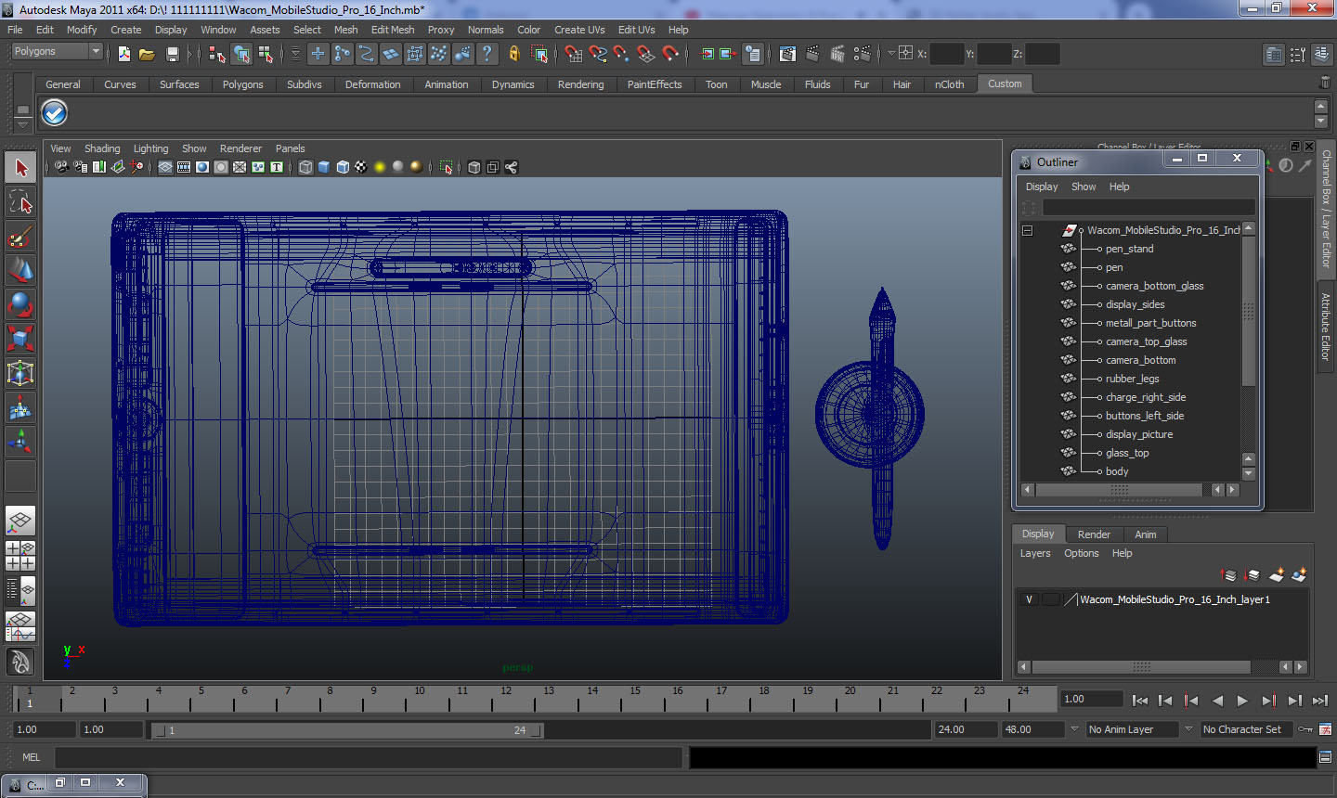This screenshot has width=1337, height=798.
Task: Toggle the snap to curves magnet icon
Action: pyautogui.click(x=598, y=54)
